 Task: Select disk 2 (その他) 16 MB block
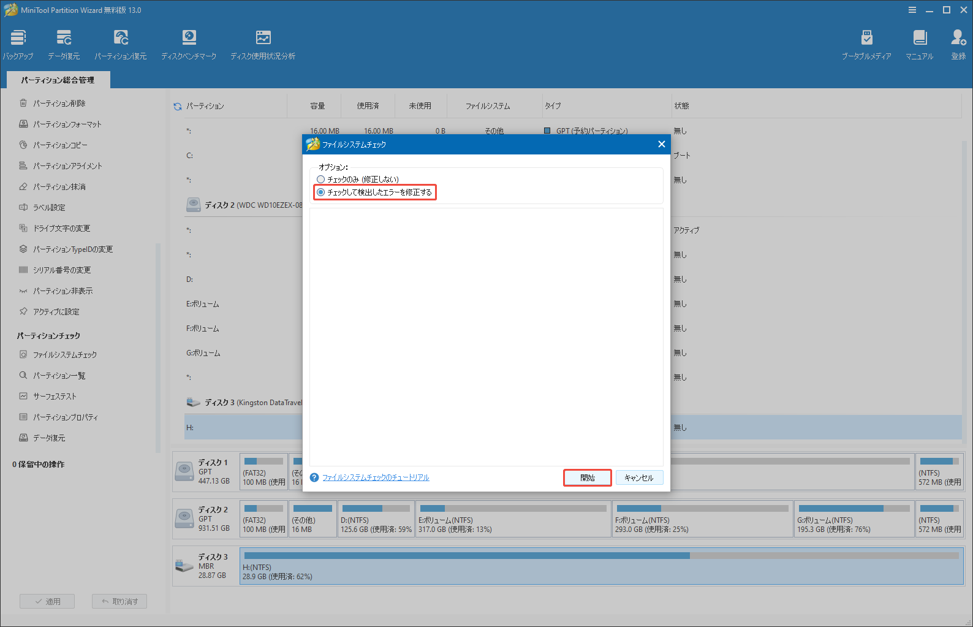point(312,519)
